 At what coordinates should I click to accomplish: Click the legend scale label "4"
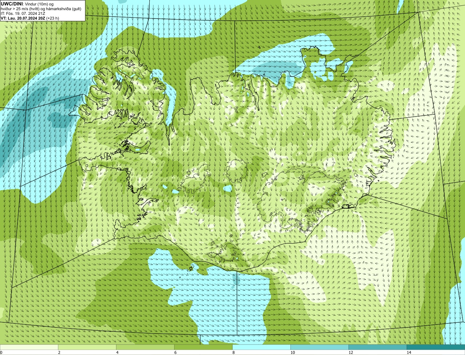(117, 352)
